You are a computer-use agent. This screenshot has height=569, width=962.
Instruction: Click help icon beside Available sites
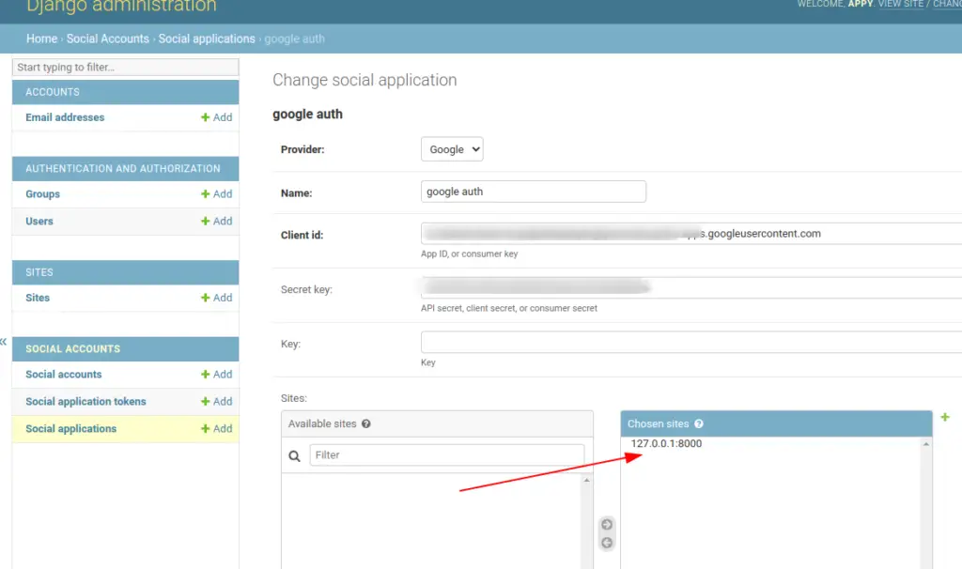click(x=366, y=424)
